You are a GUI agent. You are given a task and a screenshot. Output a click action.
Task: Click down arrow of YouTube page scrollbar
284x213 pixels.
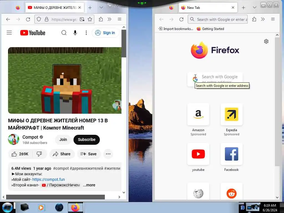pyautogui.click(x=124, y=192)
